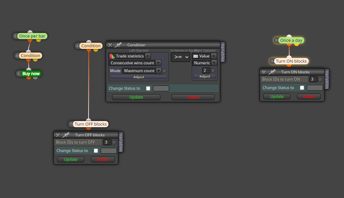The height and width of the screenshot is (198, 344).
Task: Click gray output connector of Buy now
Action: pyautogui.click(x=35, y=77)
